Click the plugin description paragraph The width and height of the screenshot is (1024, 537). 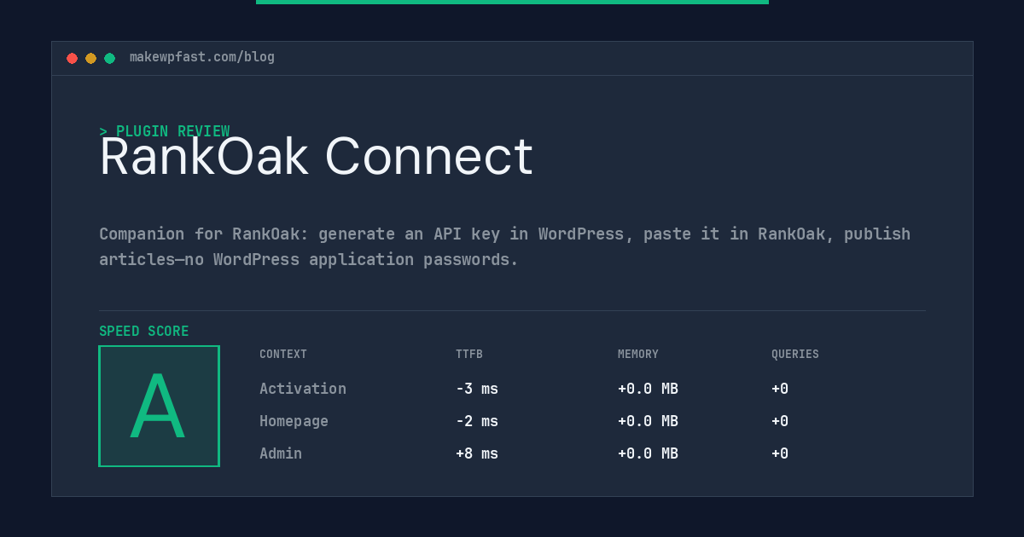point(504,246)
